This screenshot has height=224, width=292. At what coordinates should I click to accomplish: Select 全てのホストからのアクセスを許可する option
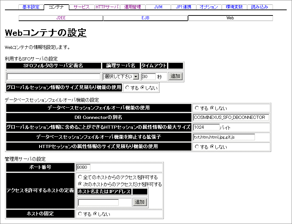(79, 178)
